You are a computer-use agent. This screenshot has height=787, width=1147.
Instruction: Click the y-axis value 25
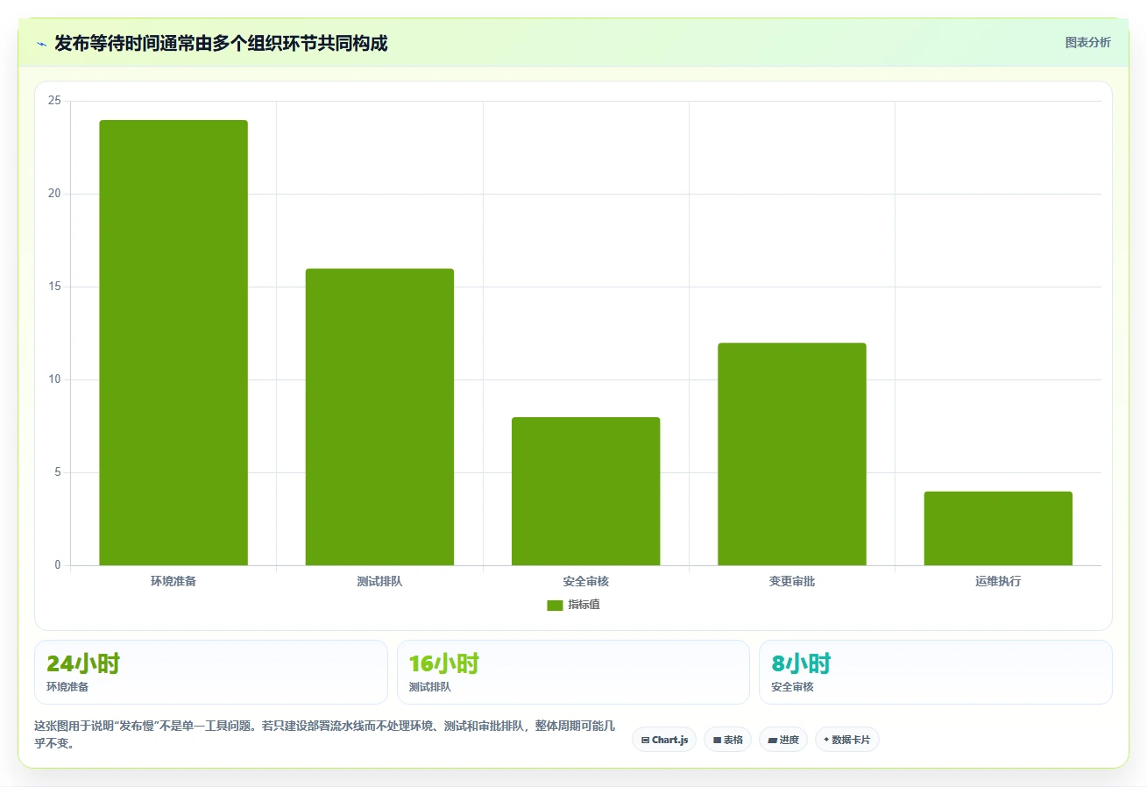point(55,101)
